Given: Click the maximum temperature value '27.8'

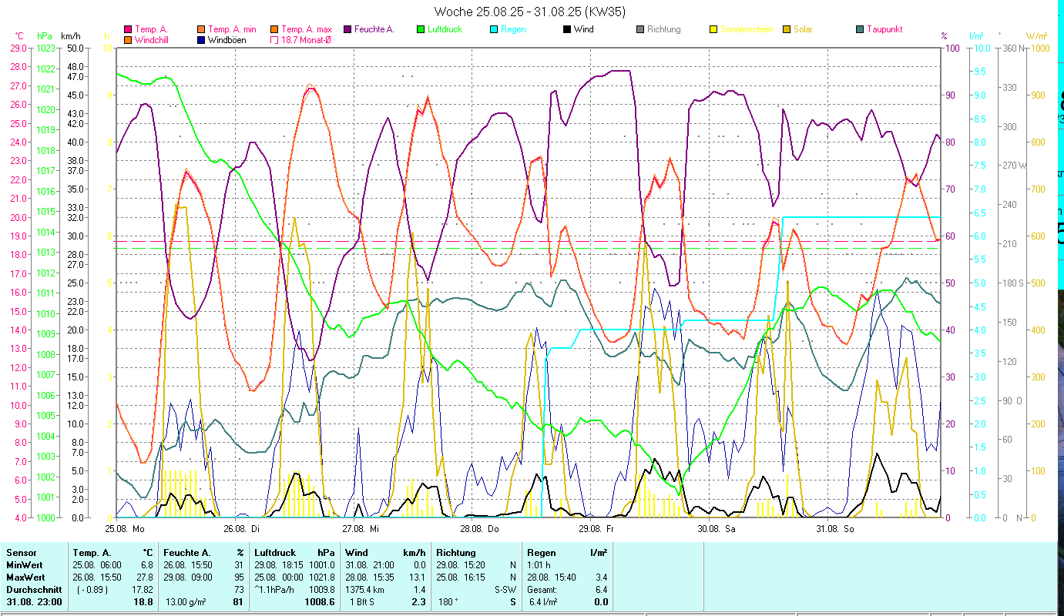Looking at the screenshot, I should coord(144,577).
